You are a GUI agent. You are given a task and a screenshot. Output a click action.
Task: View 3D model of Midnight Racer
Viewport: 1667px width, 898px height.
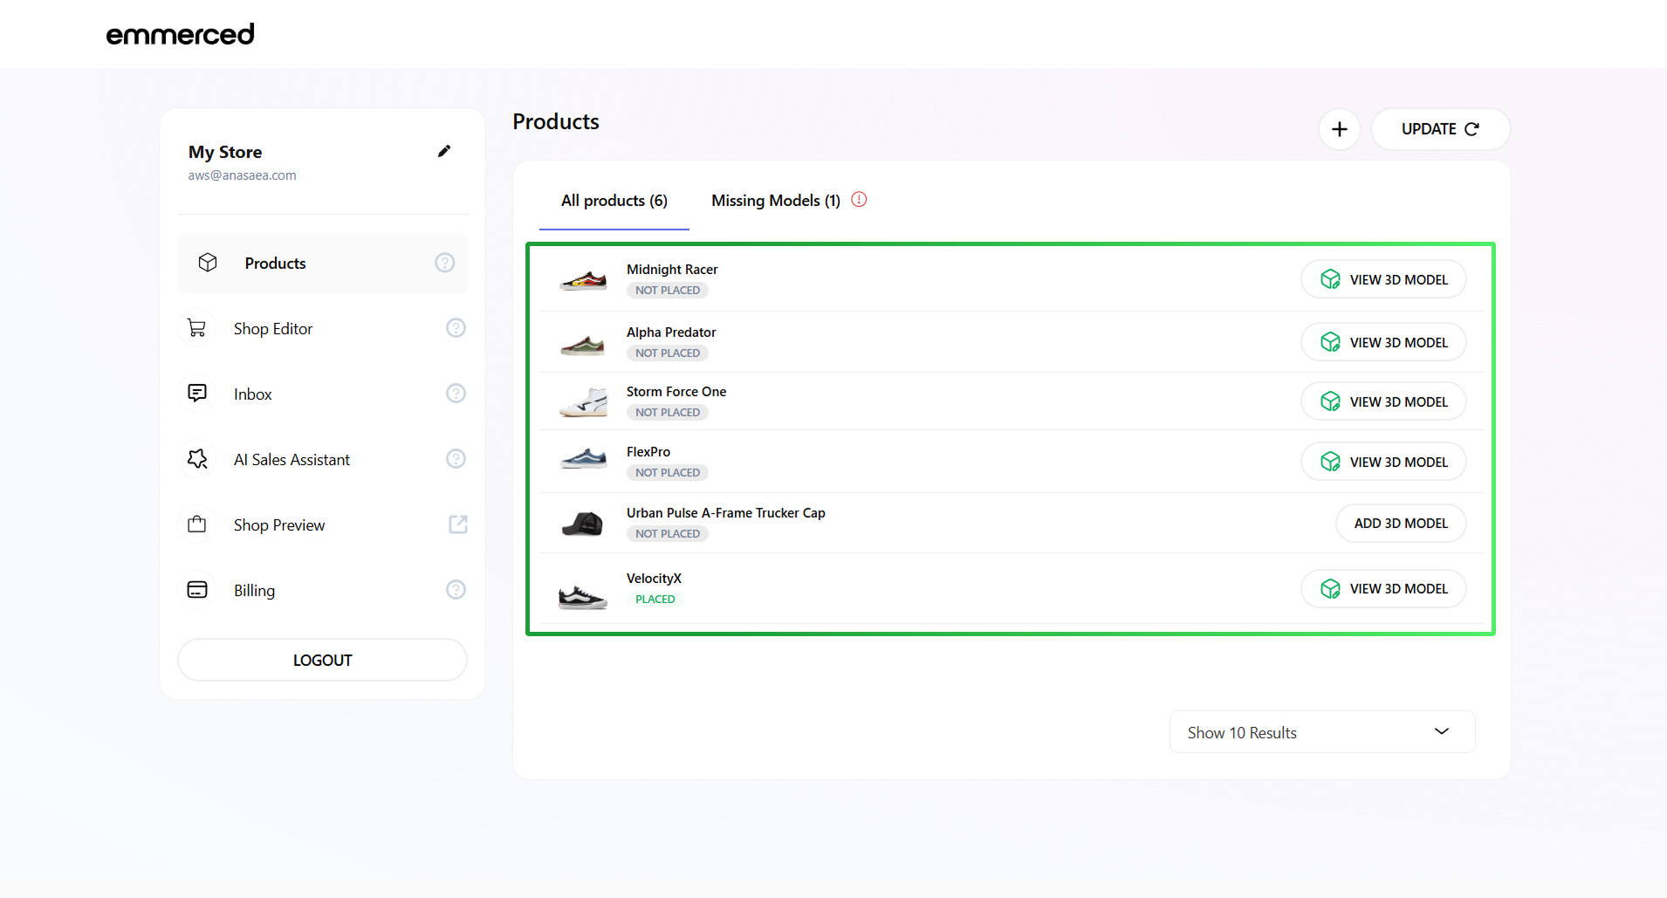pos(1382,279)
